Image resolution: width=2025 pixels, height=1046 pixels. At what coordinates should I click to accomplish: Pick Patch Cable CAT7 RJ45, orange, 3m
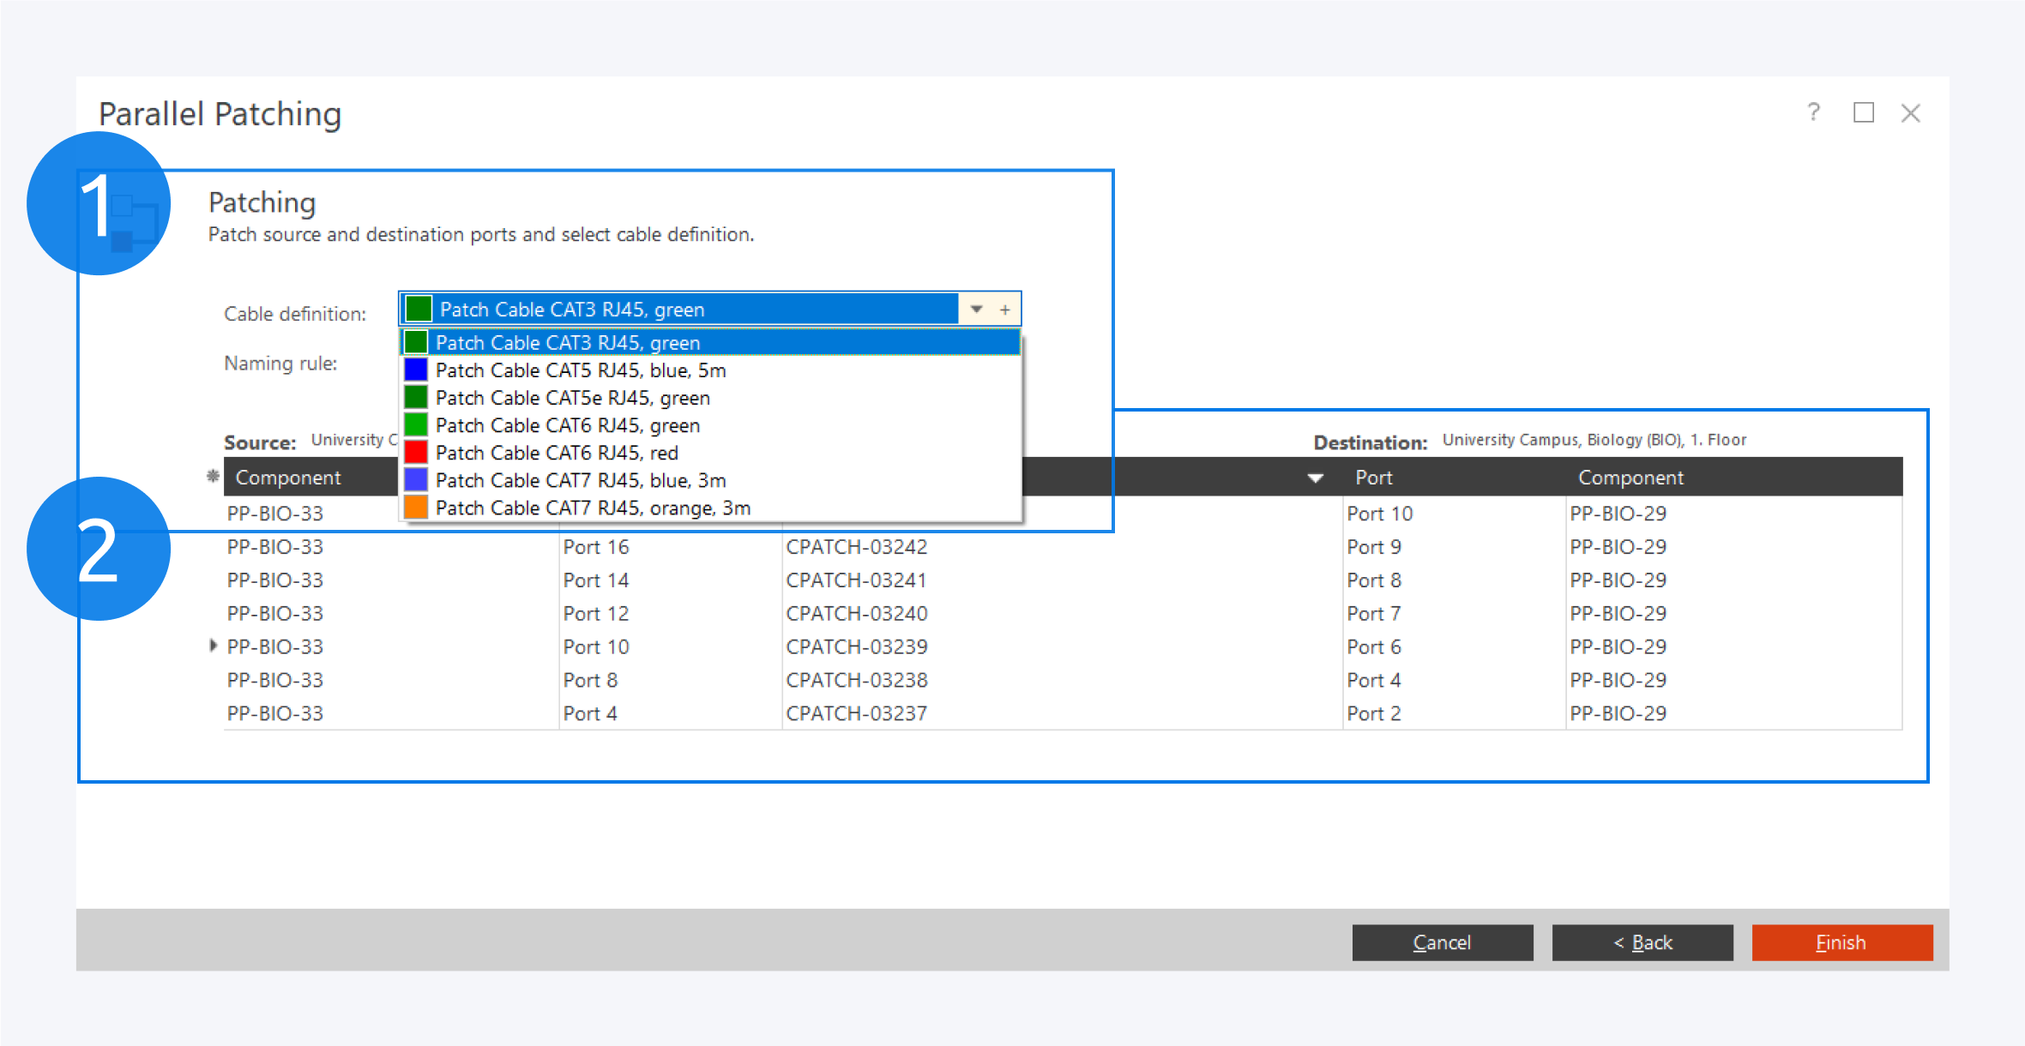pyautogui.click(x=593, y=508)
